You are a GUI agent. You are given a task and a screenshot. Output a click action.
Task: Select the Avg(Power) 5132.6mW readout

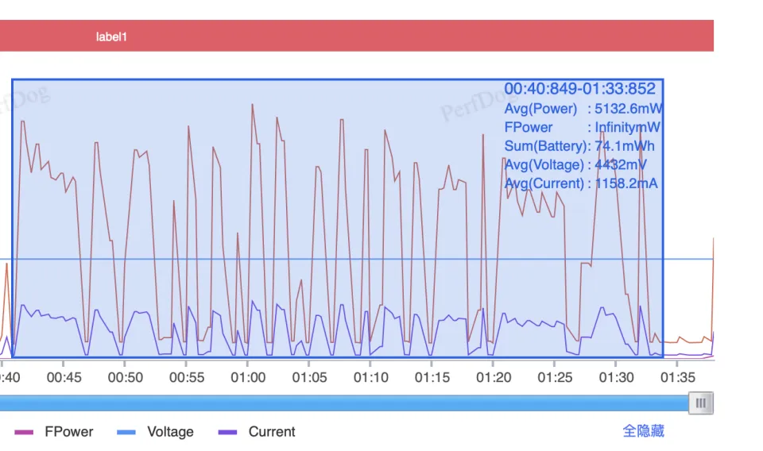(x=583, y=109)
